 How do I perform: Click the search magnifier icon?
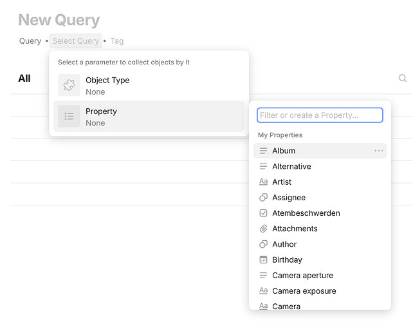403,79
